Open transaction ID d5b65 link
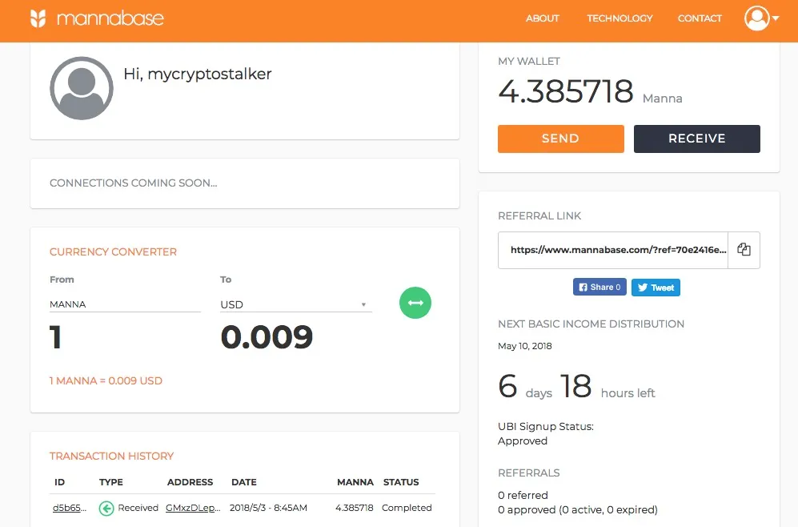This screenshot has height=527, width=798. pos(70,508)
